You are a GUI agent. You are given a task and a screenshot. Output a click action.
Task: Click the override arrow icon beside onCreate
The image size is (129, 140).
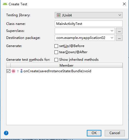[21, 71]
